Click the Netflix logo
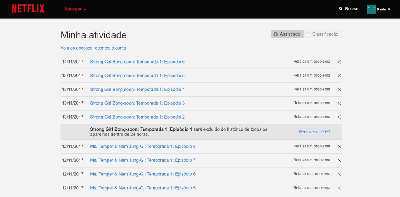Image resolution: width=400 pixels, height=197 pixels. point(28,9)
